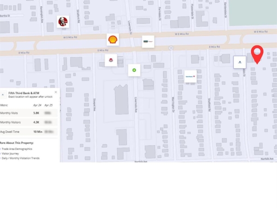Open the dark green logo marker on 8 Mile Rd

tap(148, 42)
